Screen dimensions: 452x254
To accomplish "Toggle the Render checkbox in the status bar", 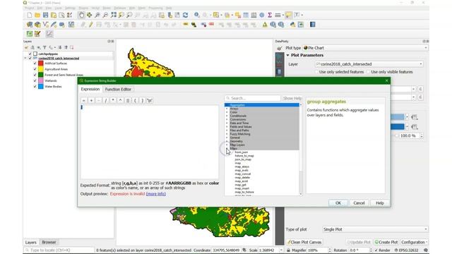I will pos(376,250).
